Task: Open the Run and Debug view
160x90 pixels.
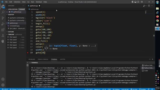Action: pos(3,24)
